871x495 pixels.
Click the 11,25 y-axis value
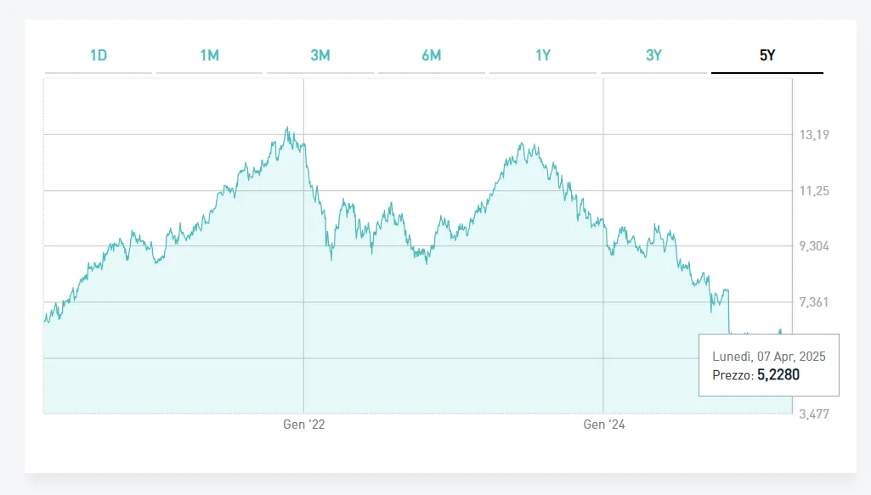(813, 191)
